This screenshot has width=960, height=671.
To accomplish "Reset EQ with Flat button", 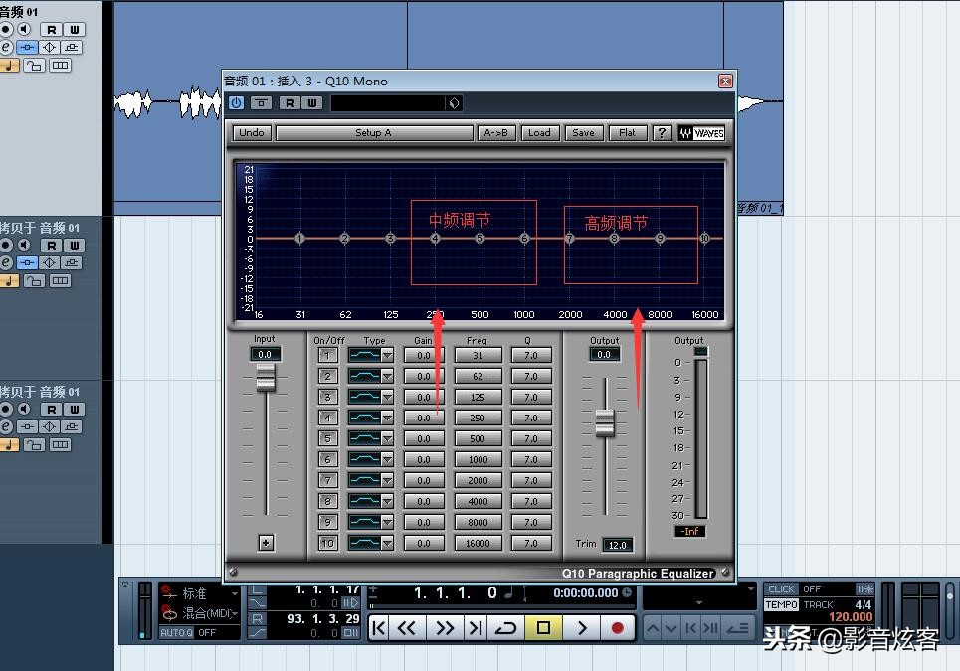I will (x=628, y=133).
